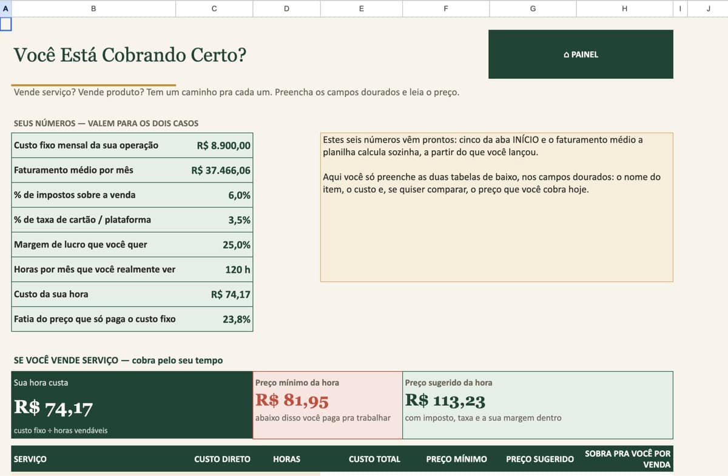Viewport: 728px width, 476px height.
Task: Click 'Custo fixo mensal da sua operação' label
Action: point(86,145)
